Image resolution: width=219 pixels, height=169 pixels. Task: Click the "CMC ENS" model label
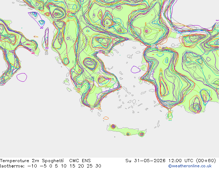(x=80, y=161)
